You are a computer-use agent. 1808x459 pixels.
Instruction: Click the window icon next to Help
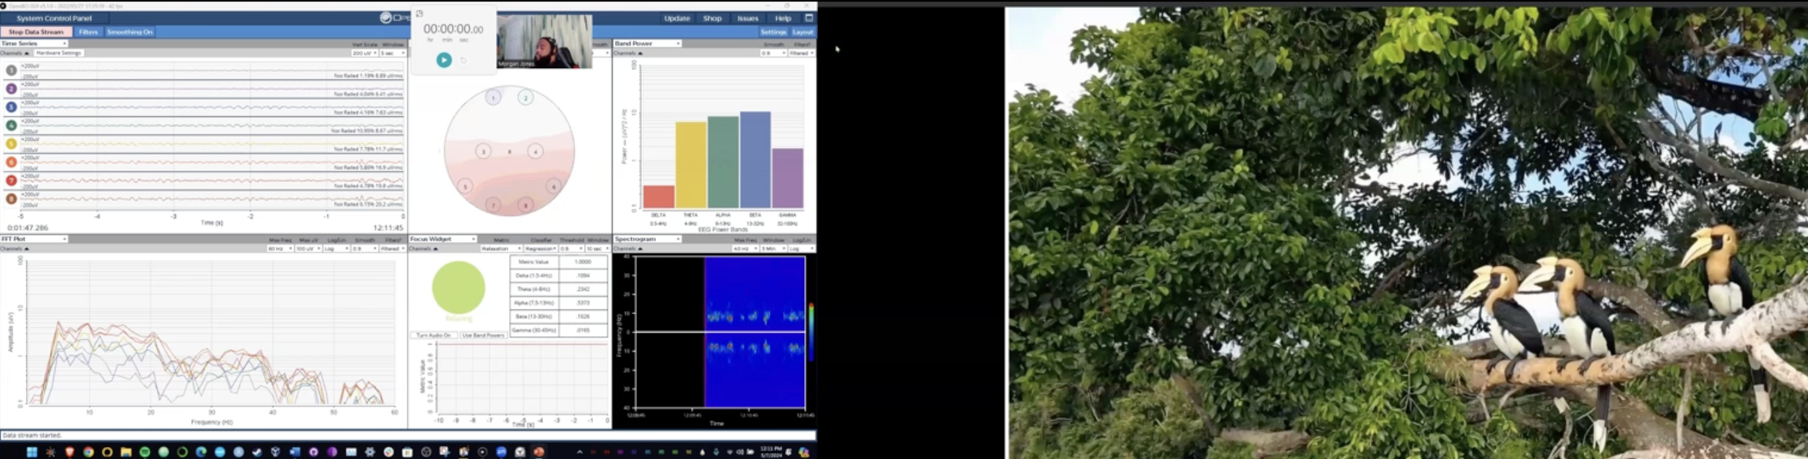[x=809, y=19]
